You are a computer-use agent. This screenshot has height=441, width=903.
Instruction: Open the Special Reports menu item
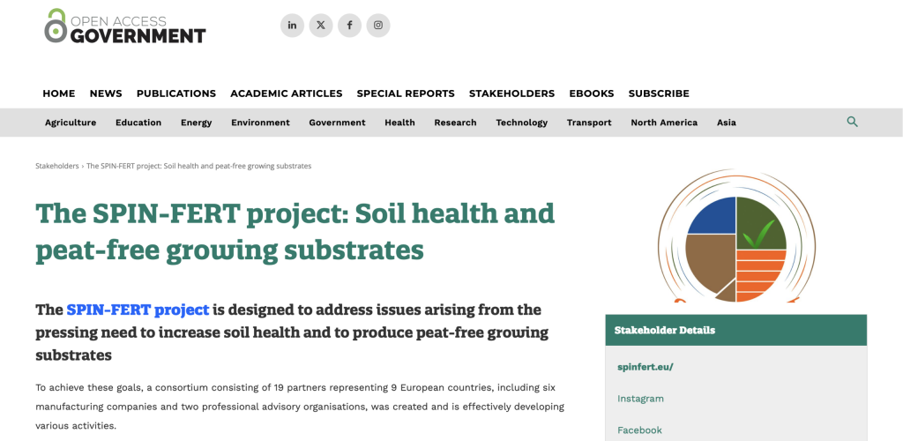pos(406,93)
